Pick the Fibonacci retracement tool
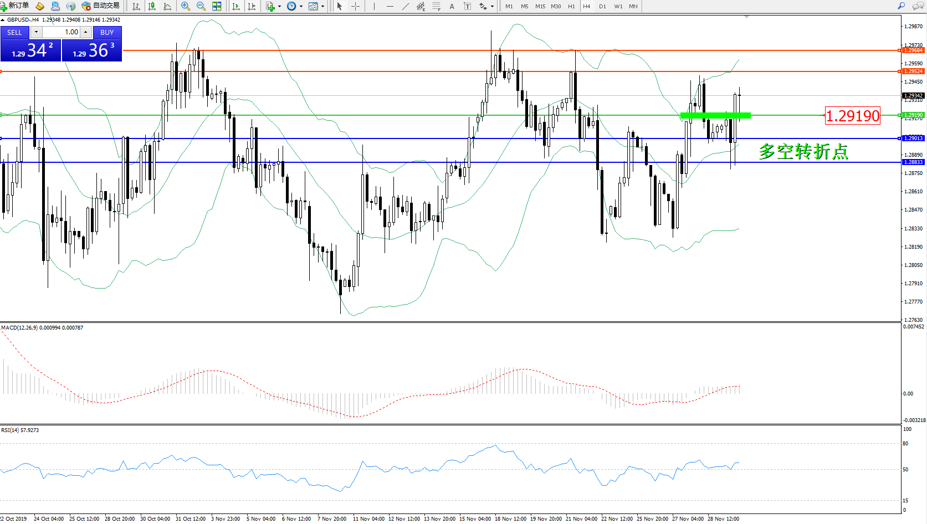This screenshot has width=927, height=524. [x=436, y=6]
